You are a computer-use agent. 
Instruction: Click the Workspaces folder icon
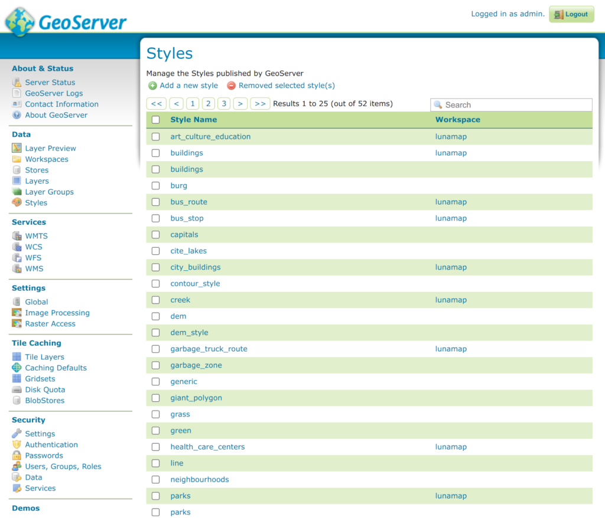17,159
